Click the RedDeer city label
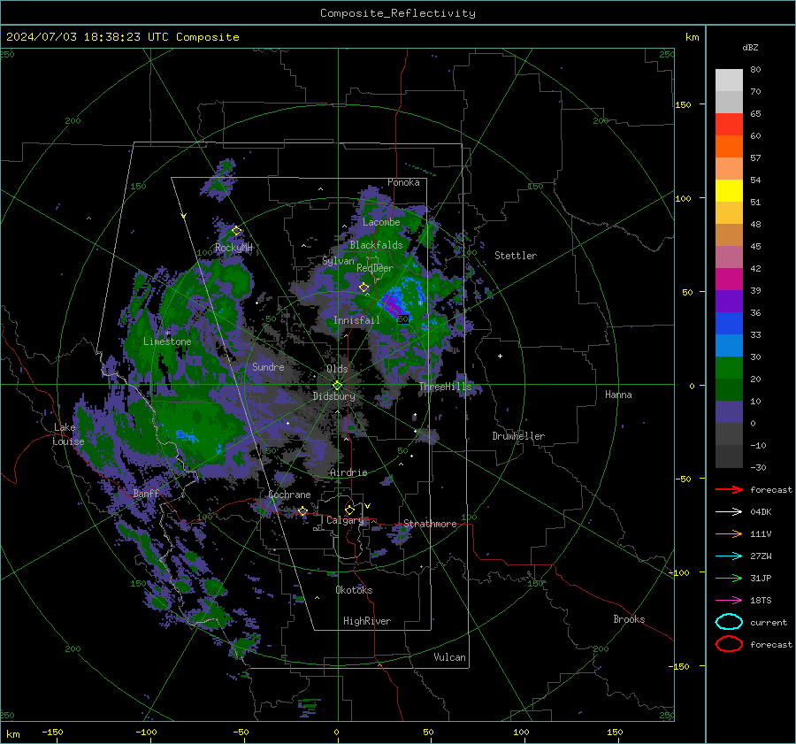796x744 pixels. pos(375,268)
